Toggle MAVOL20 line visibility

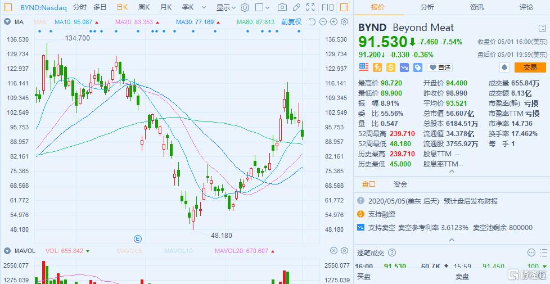click(242, 251)
